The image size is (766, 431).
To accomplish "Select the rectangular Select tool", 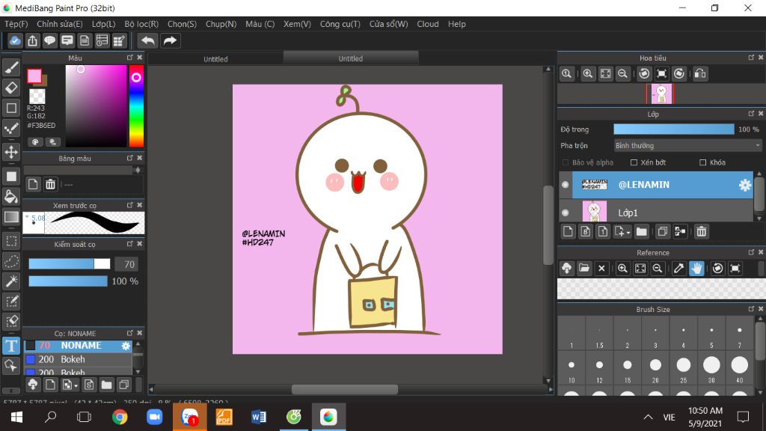I will 11,241.
